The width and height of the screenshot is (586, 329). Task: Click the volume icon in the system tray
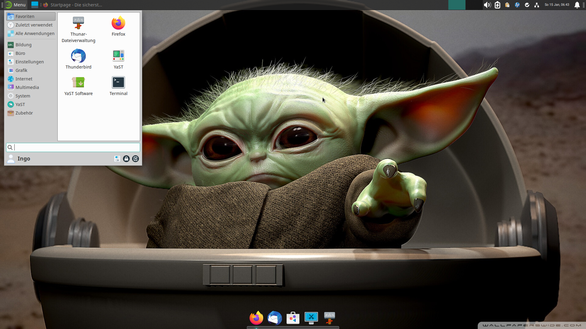click(x=487, y=5)
